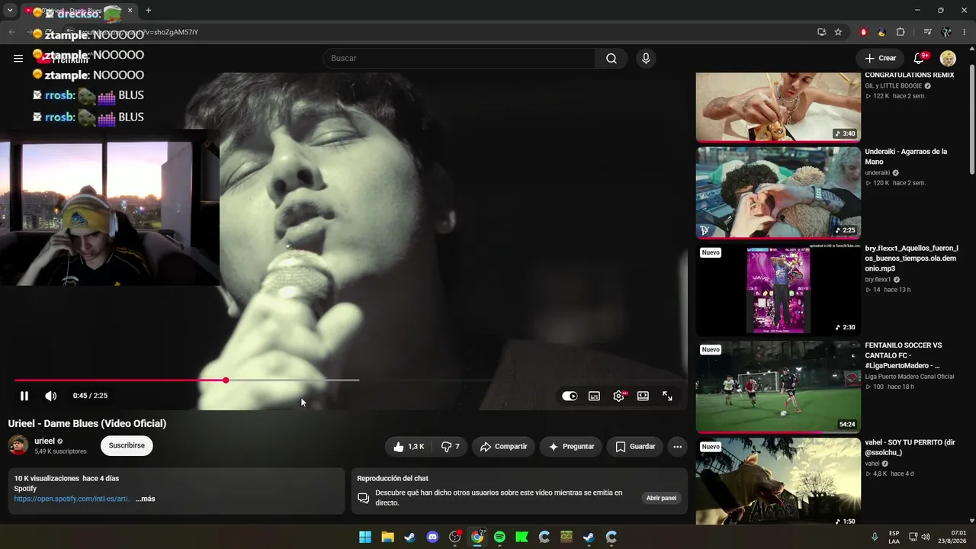The image size is (976, 549).
Task: Open the YouTube guide hamburger menu
Action: point(18,58)
